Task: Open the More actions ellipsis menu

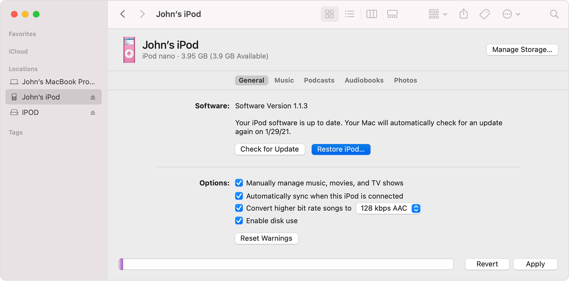Action: tap(511, 14)
